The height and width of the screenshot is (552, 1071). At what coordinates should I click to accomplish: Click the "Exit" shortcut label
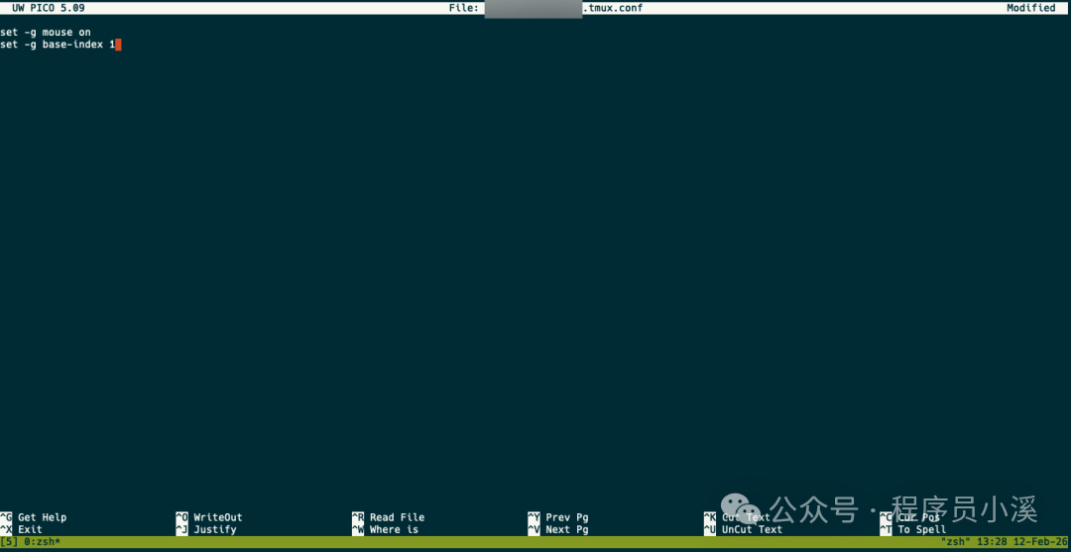pos(30,529)
